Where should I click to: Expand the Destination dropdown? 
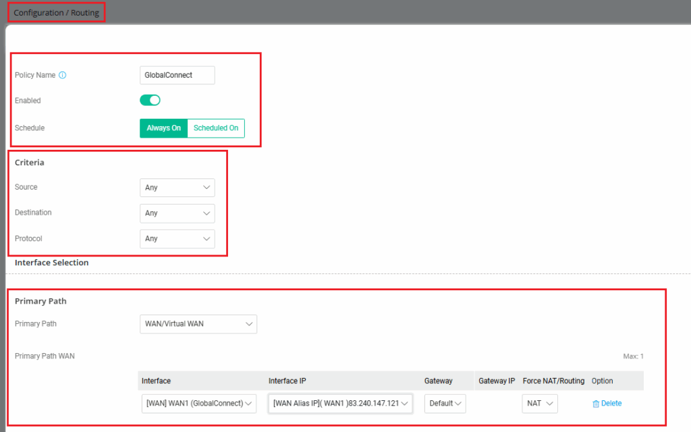click(177, 213)
